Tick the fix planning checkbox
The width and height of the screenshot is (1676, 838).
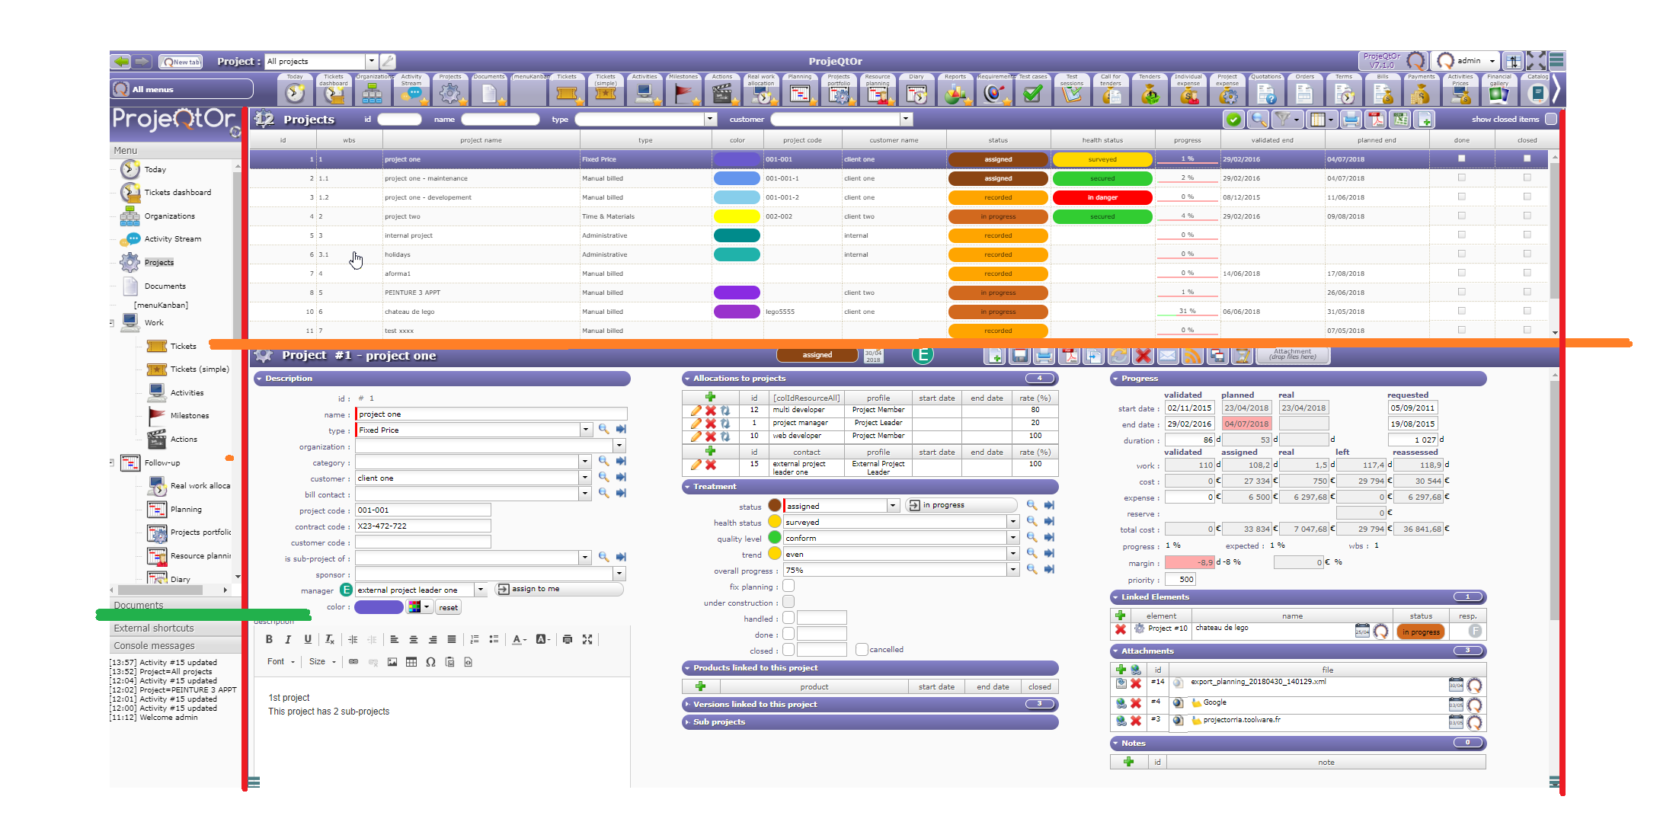788,586
